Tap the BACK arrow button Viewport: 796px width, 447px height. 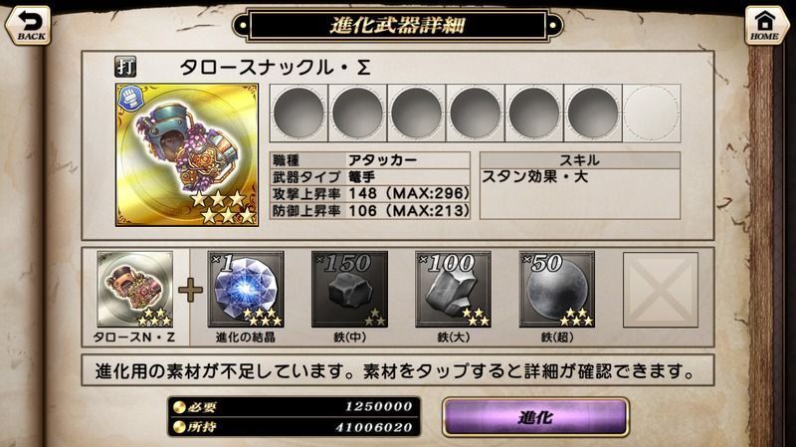28,26
